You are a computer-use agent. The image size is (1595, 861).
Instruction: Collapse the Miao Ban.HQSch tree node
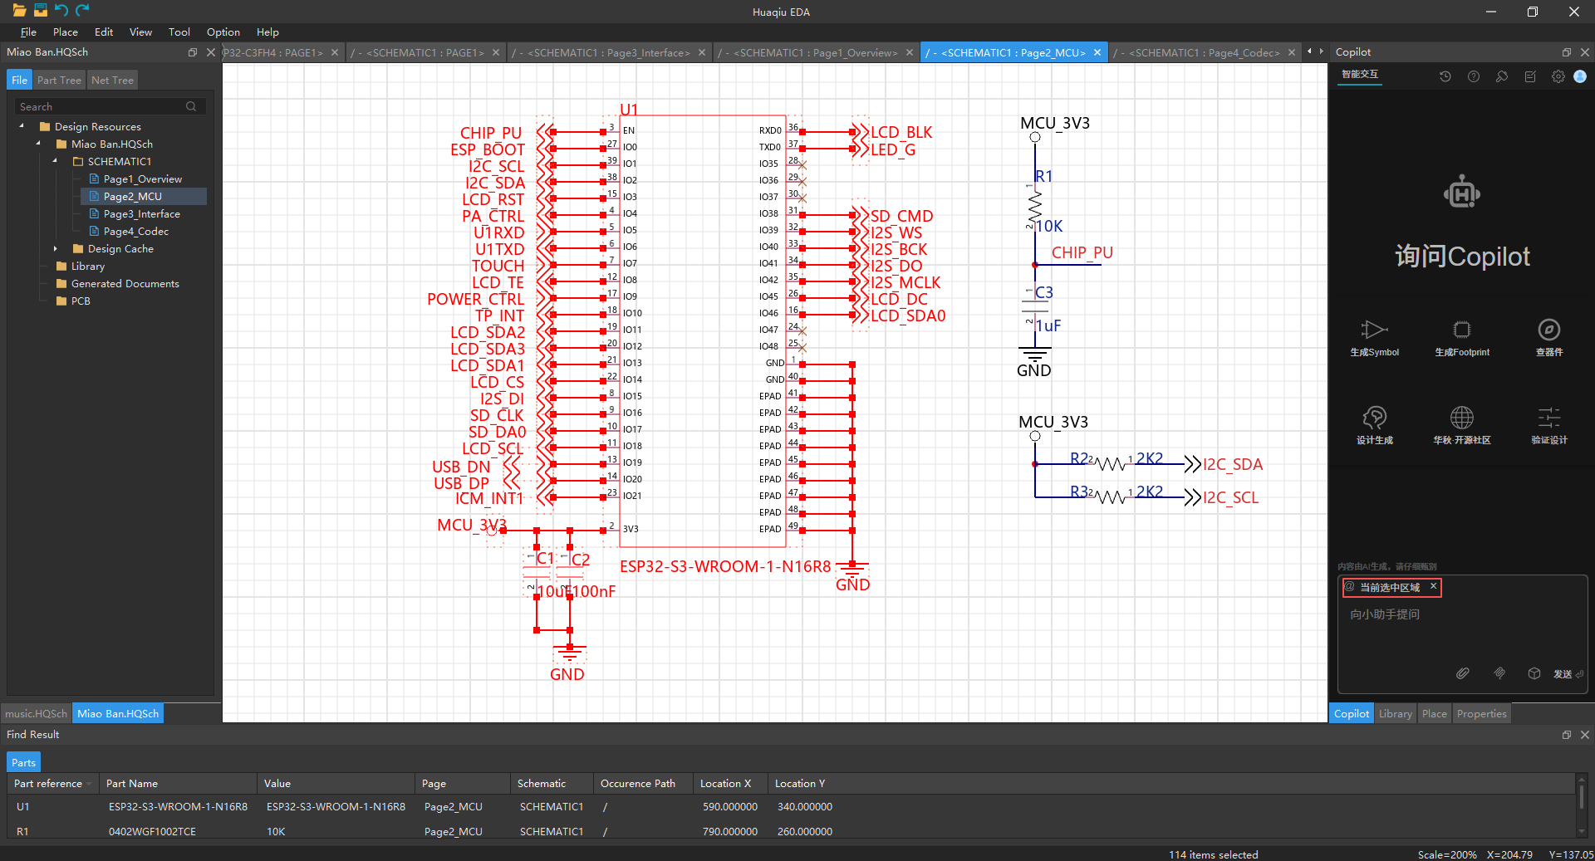pyautogui.click(x=38, y=144)
